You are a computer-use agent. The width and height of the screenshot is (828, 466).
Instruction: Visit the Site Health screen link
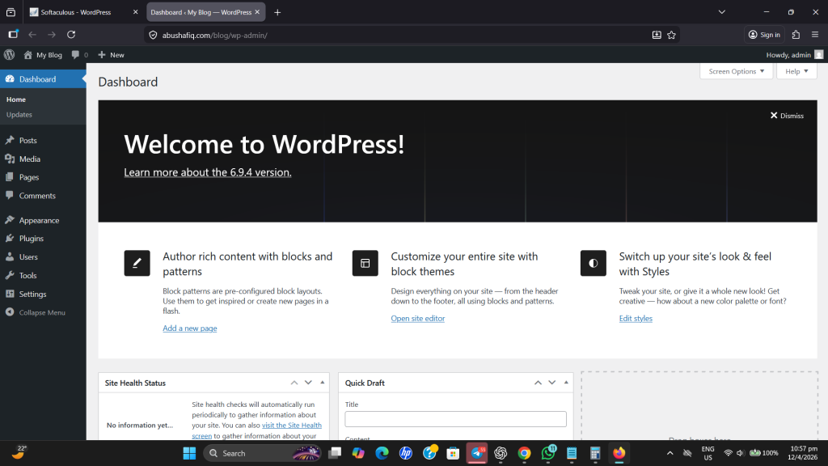[x=291, y=426]
